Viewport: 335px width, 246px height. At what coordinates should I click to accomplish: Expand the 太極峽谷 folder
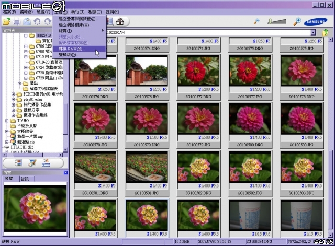(x=7, y=131)
